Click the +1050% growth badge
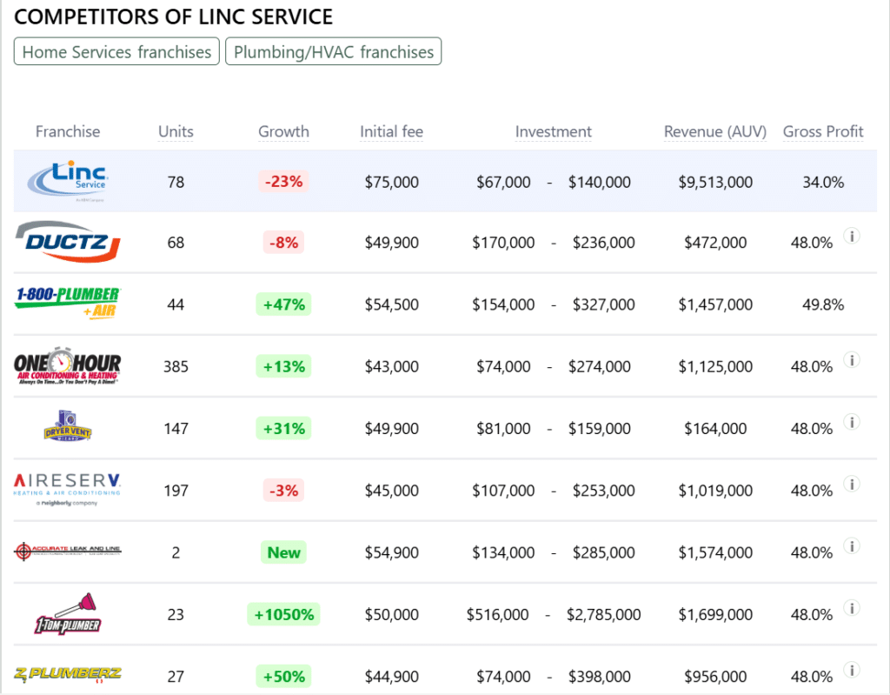 pyautogui.click(x=284, y=614)
